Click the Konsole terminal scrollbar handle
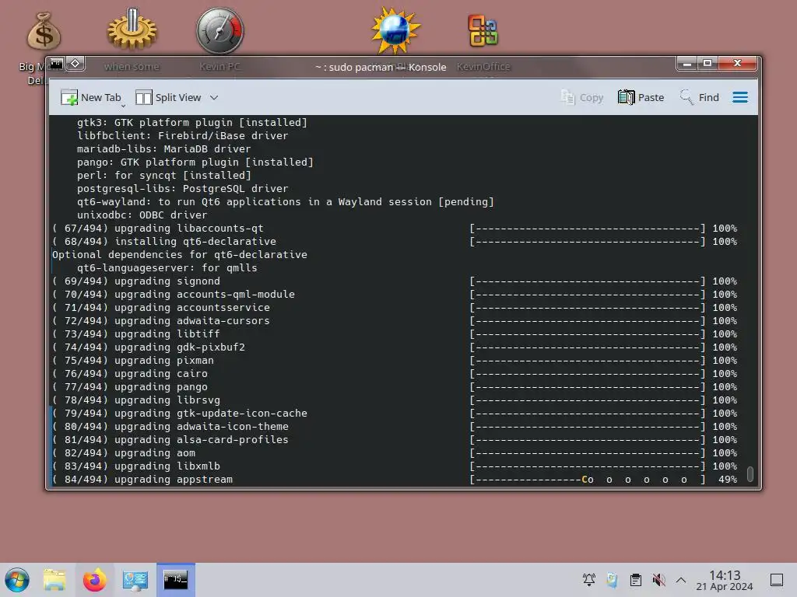Viewport: 797px width, 597px height. pos(750,473)
